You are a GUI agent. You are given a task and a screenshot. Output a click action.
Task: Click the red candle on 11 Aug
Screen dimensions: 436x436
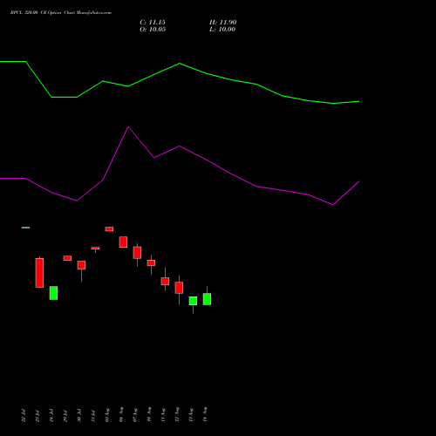(x=165, y=281)
